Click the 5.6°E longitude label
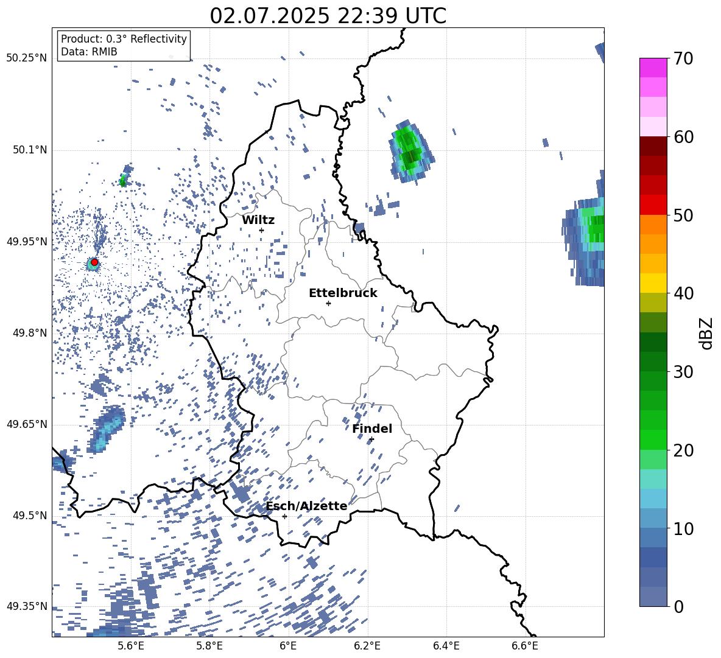Screen dimensions: 721x658 pyautogui.click(x=131, y=646)
